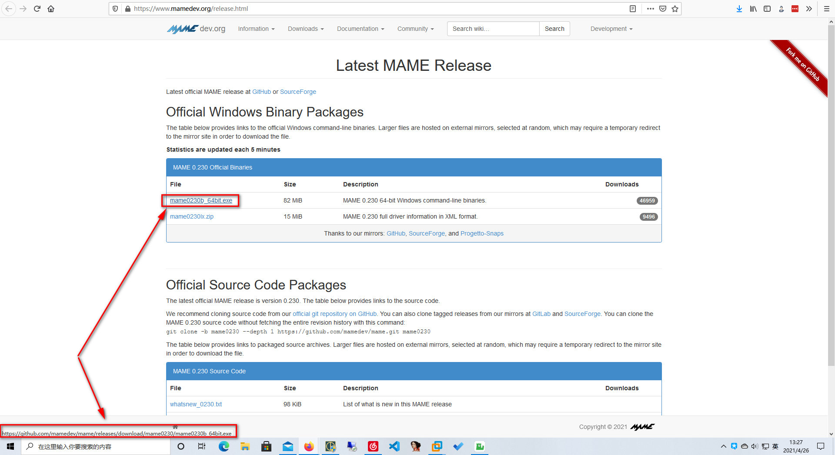Open Task View in the taskbar
Screen dimensions: 835x455
click(202, 446)
